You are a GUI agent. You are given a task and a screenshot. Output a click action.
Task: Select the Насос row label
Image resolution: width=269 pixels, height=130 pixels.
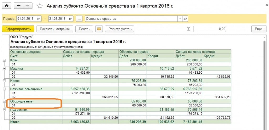(15, 81)
